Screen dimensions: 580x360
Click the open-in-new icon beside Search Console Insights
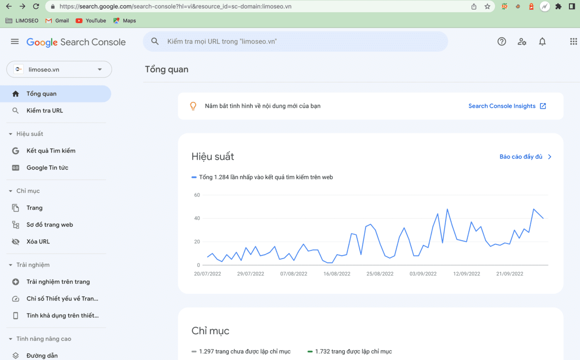coord(543,106)
